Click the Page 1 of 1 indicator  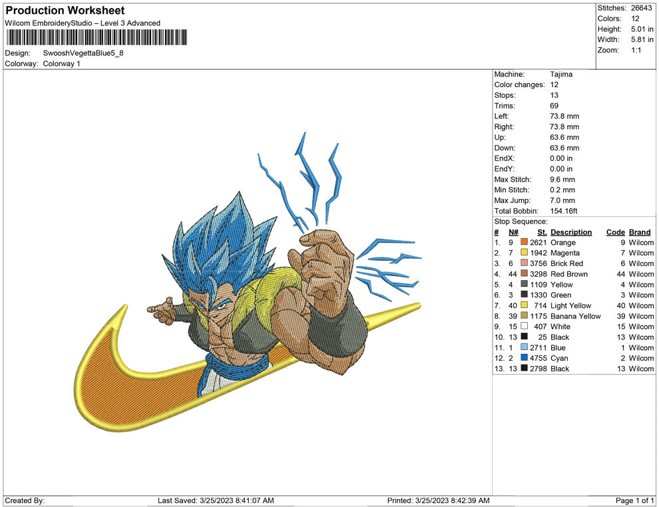coord(634,500)
